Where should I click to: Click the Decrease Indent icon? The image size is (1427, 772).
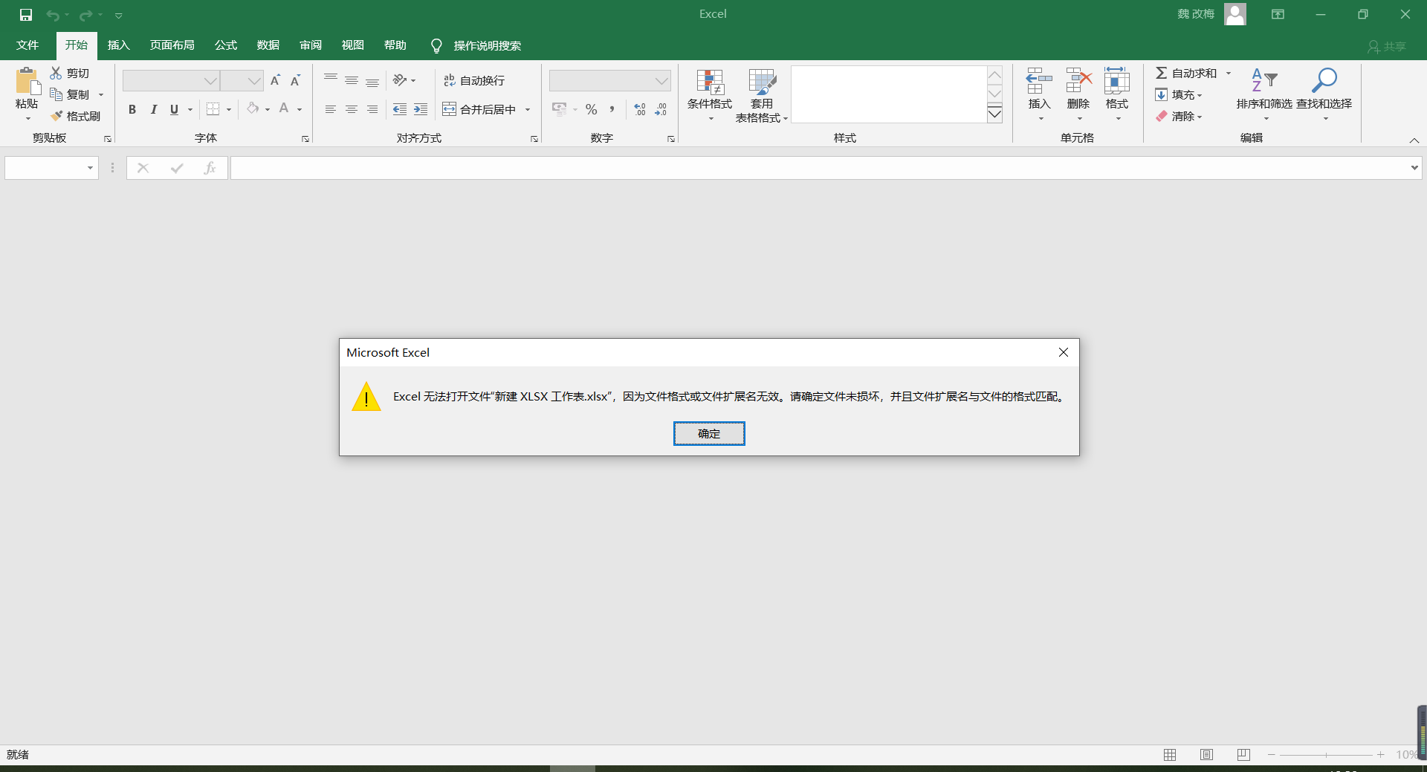tap(400, 109)
